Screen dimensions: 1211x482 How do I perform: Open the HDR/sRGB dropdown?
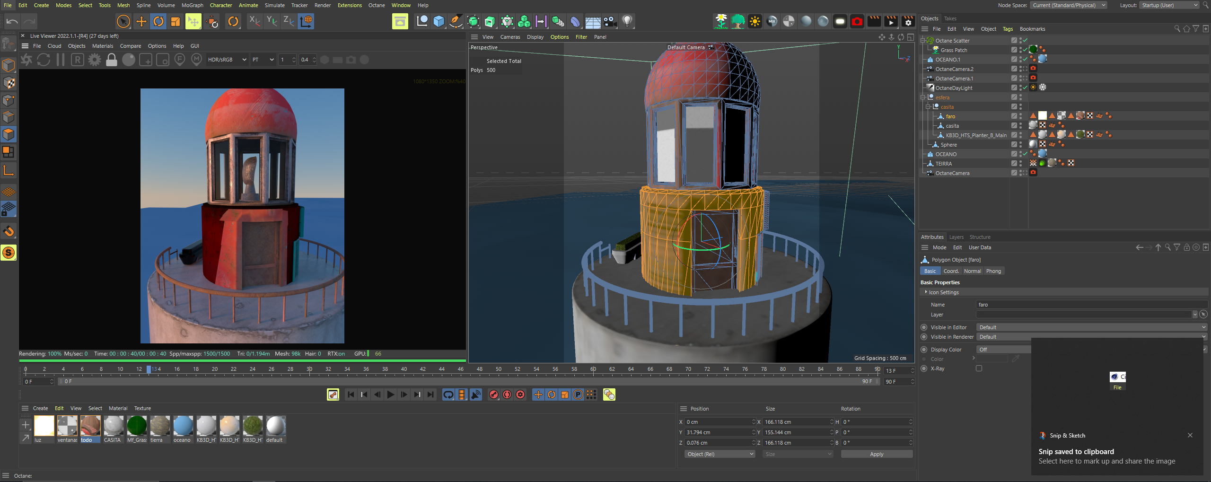[x=227, y=60]
